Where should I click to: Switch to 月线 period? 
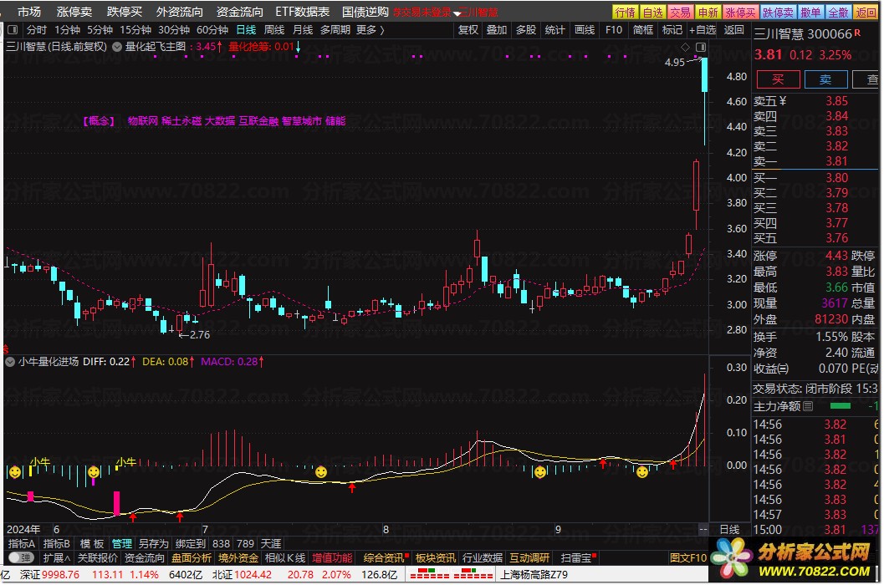(303, 30)
